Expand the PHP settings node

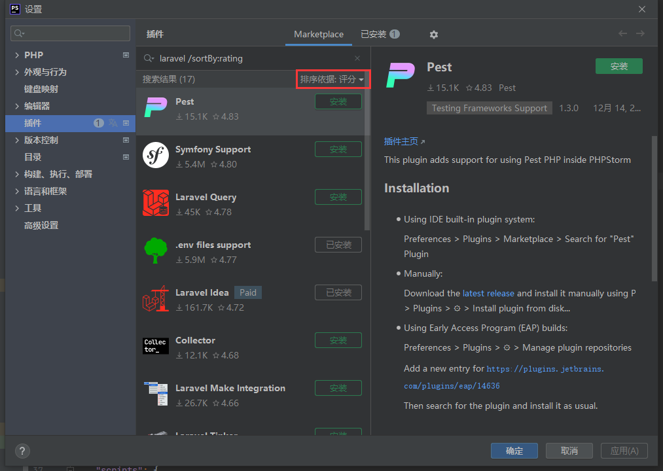point(17,55)
